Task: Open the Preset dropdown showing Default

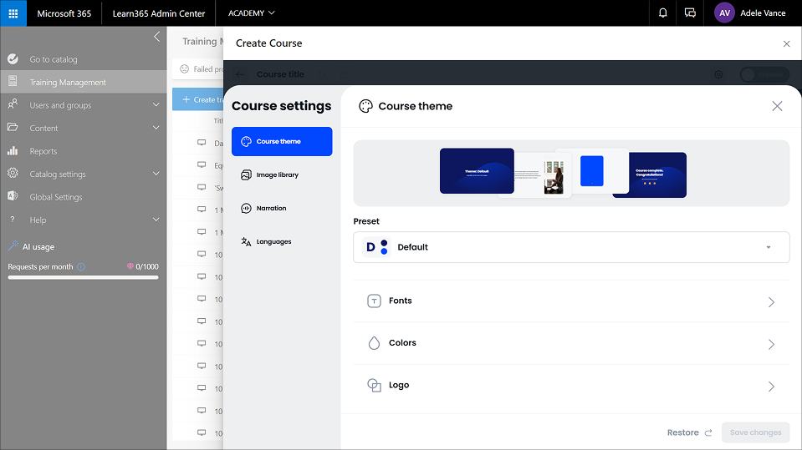Action: (x=571, y=247)
